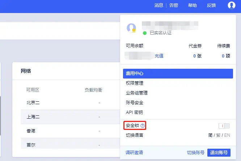The image size is (241, 161).
Task: Click the 切换账号 link
Action: click(196, 153)
